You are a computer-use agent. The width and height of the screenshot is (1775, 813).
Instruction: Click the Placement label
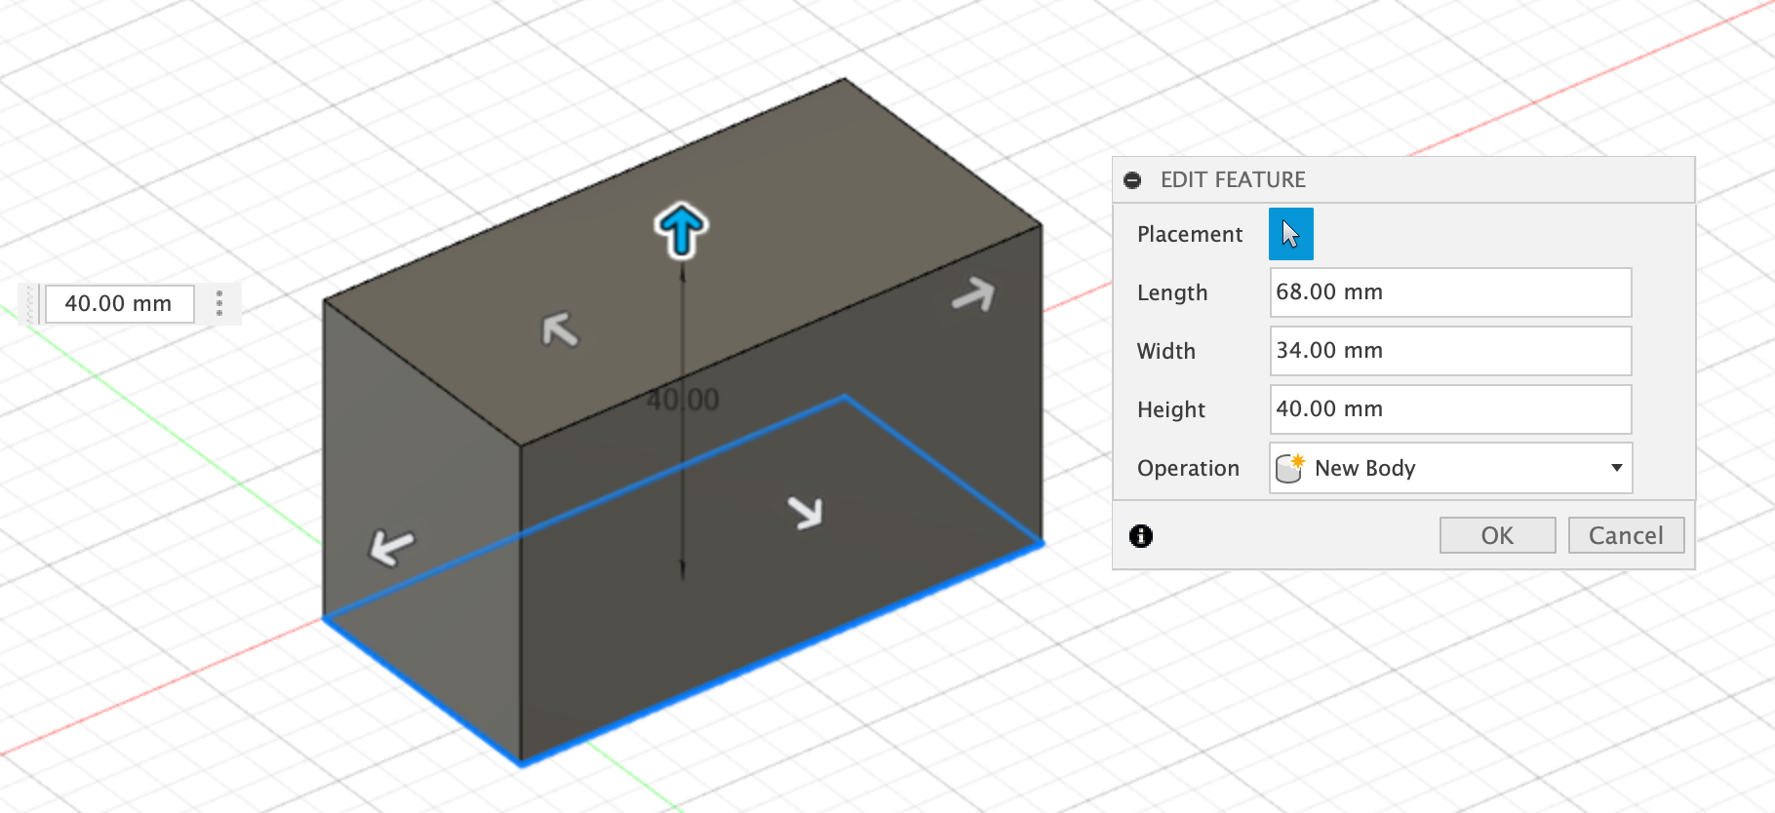click(1190, 235)
